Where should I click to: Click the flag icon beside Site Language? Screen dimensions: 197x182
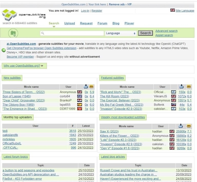pos(173,10)
